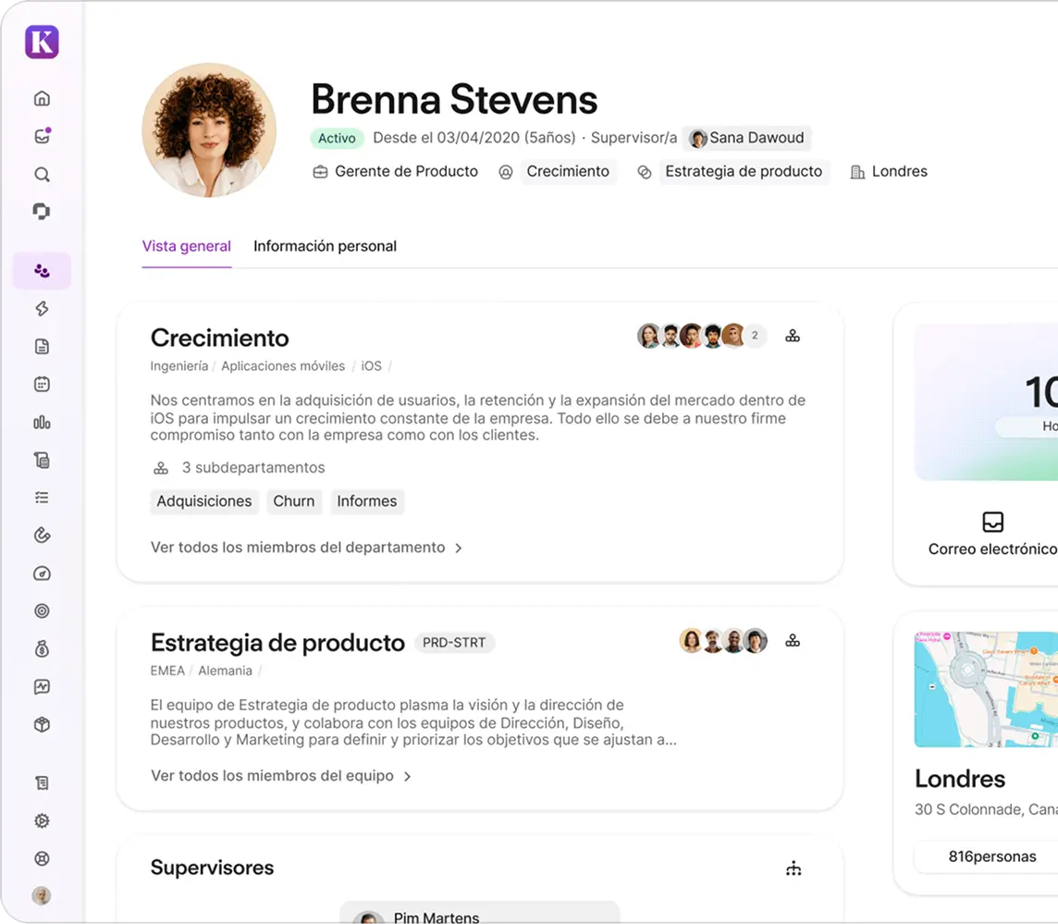The image size is (1058, 924).
Task: Click the Crecimiento card title
Action: 219,338
